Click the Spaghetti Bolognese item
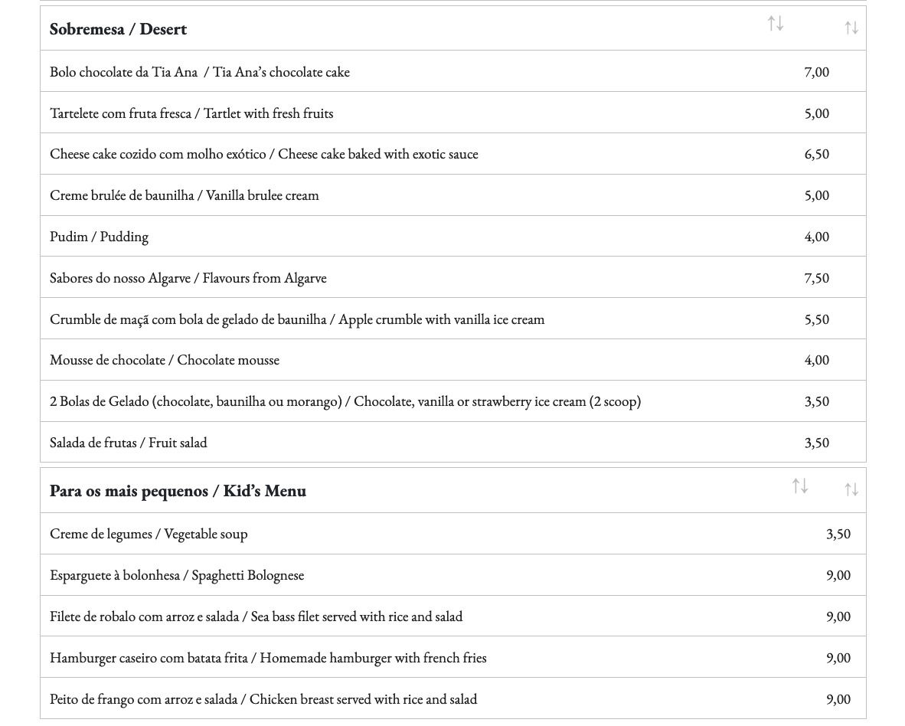 click(177, 575)
